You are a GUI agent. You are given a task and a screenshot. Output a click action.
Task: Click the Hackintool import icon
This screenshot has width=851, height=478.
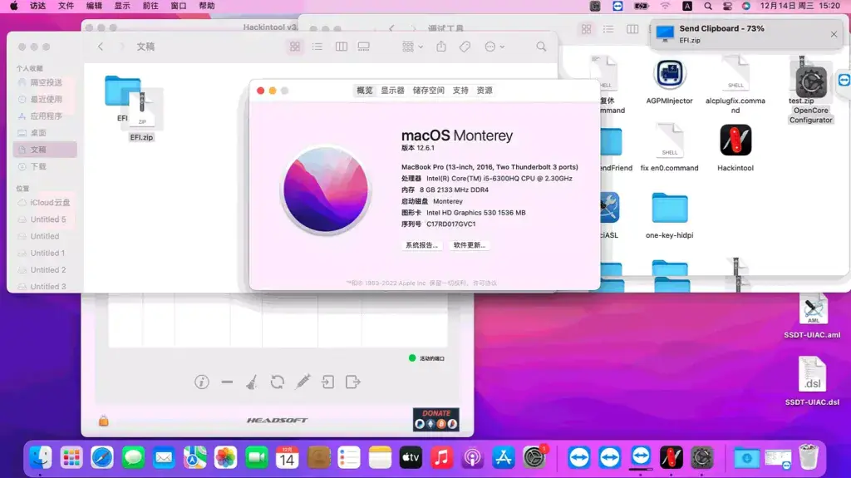327,382
